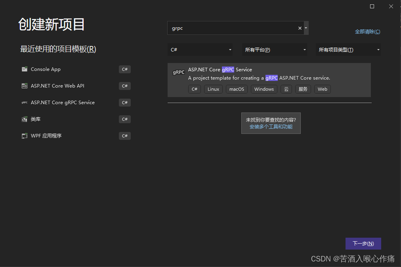
Task: Click C# tag beside WPF 应用程序
Action: point(125,136)
